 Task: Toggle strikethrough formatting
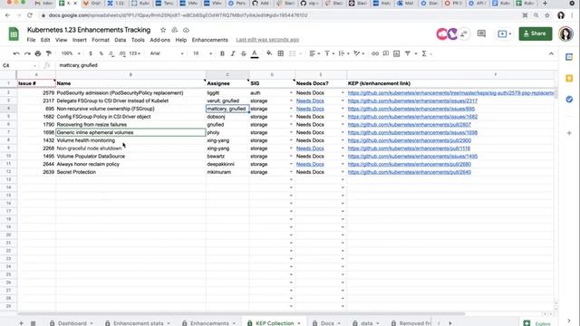click(244, 53)
